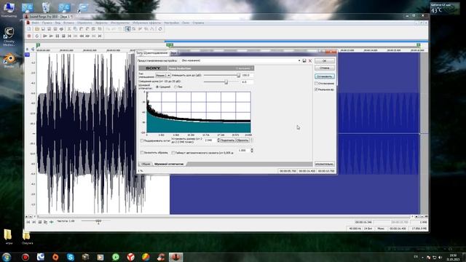Toggle the Поддерживать остаток checkbox
Screen dimensions: 466x262
[x=142, y=140]
